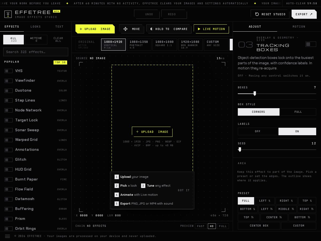321x241 pixels.
Task: Select the Middle ⅓ area preset
Action: (286, 209)
